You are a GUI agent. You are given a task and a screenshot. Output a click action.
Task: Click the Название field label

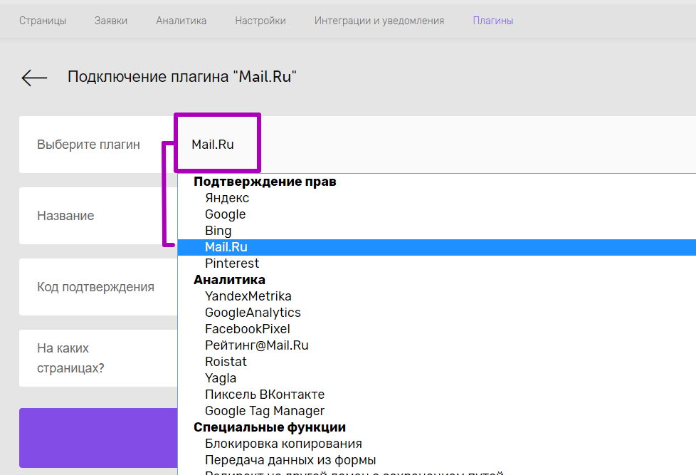click(65, 216)
